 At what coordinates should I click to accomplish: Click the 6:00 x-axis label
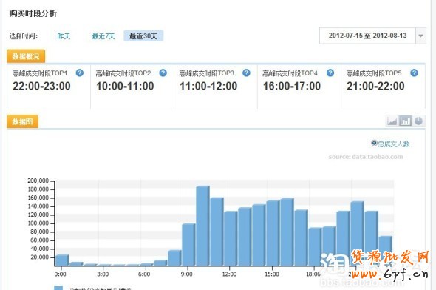[144, 274]
